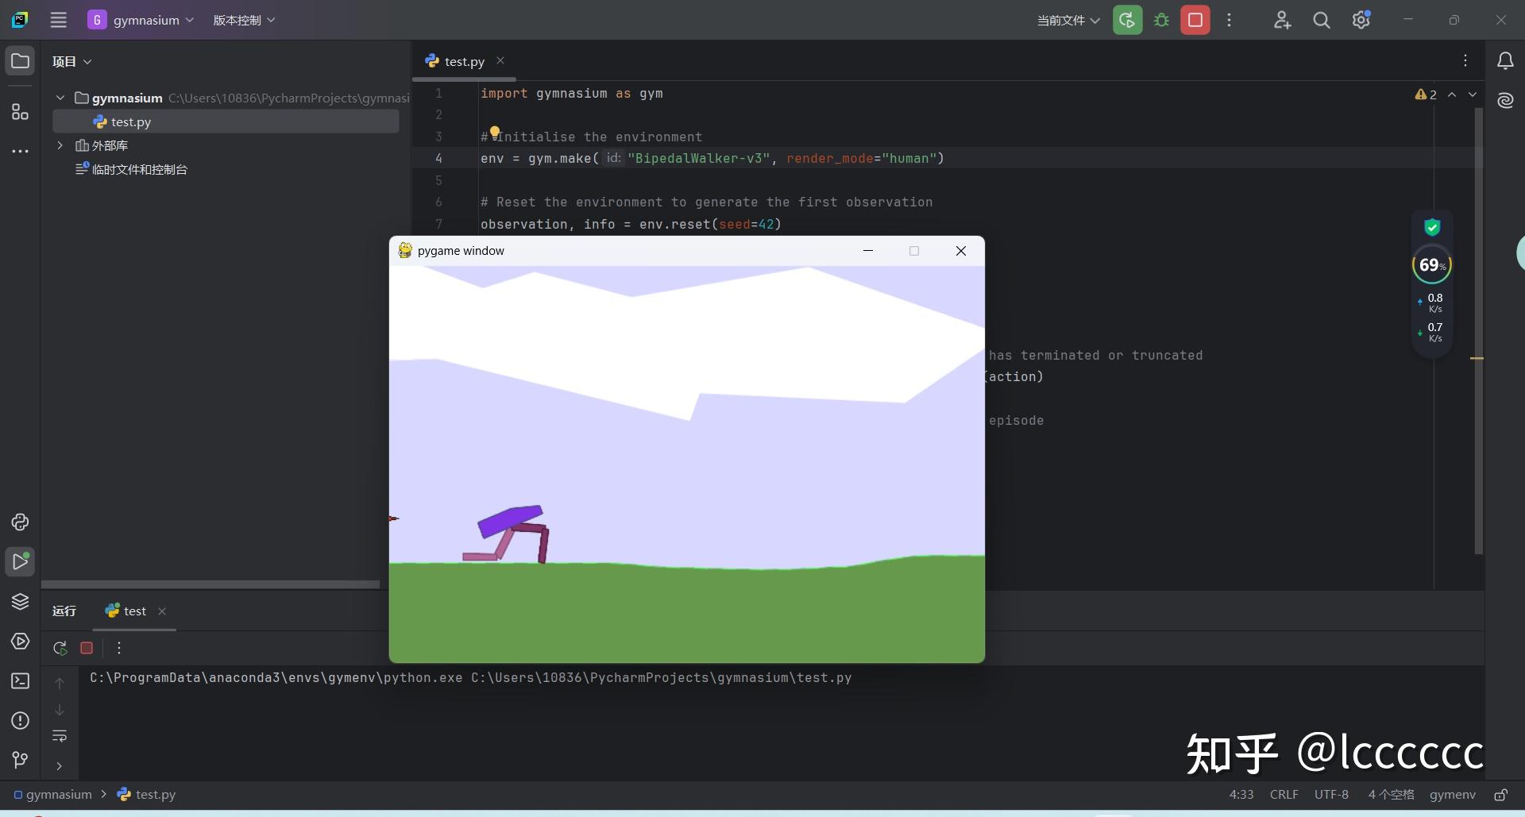The image size is (1525, 817).
Task: Expand the 外部库 external libraries node
Action: tap(60, 145)
